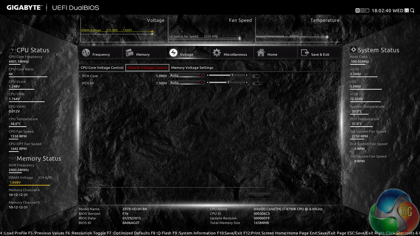This screenshot has height=236, width=420.
Task: Open the Frequency section via waveform icon
Action: click(x=86, y=53)
